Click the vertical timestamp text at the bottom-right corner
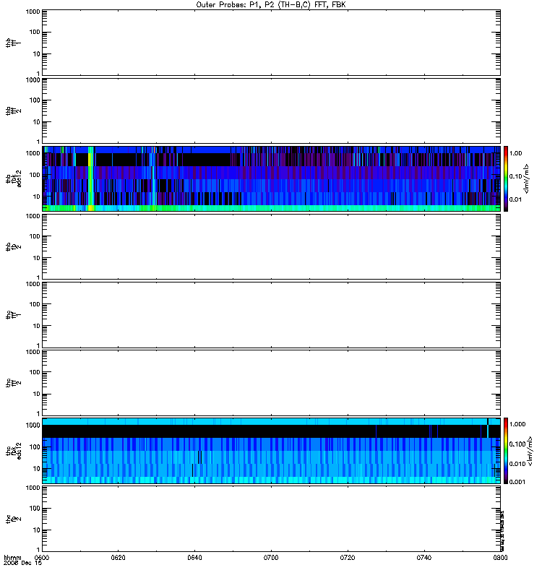 pos(502,531)
